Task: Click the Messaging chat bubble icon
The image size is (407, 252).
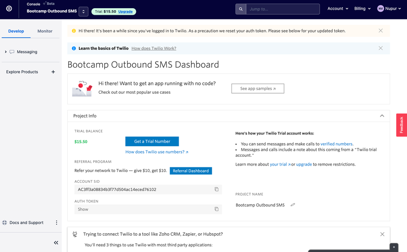Action: click(x=12, y=52)
